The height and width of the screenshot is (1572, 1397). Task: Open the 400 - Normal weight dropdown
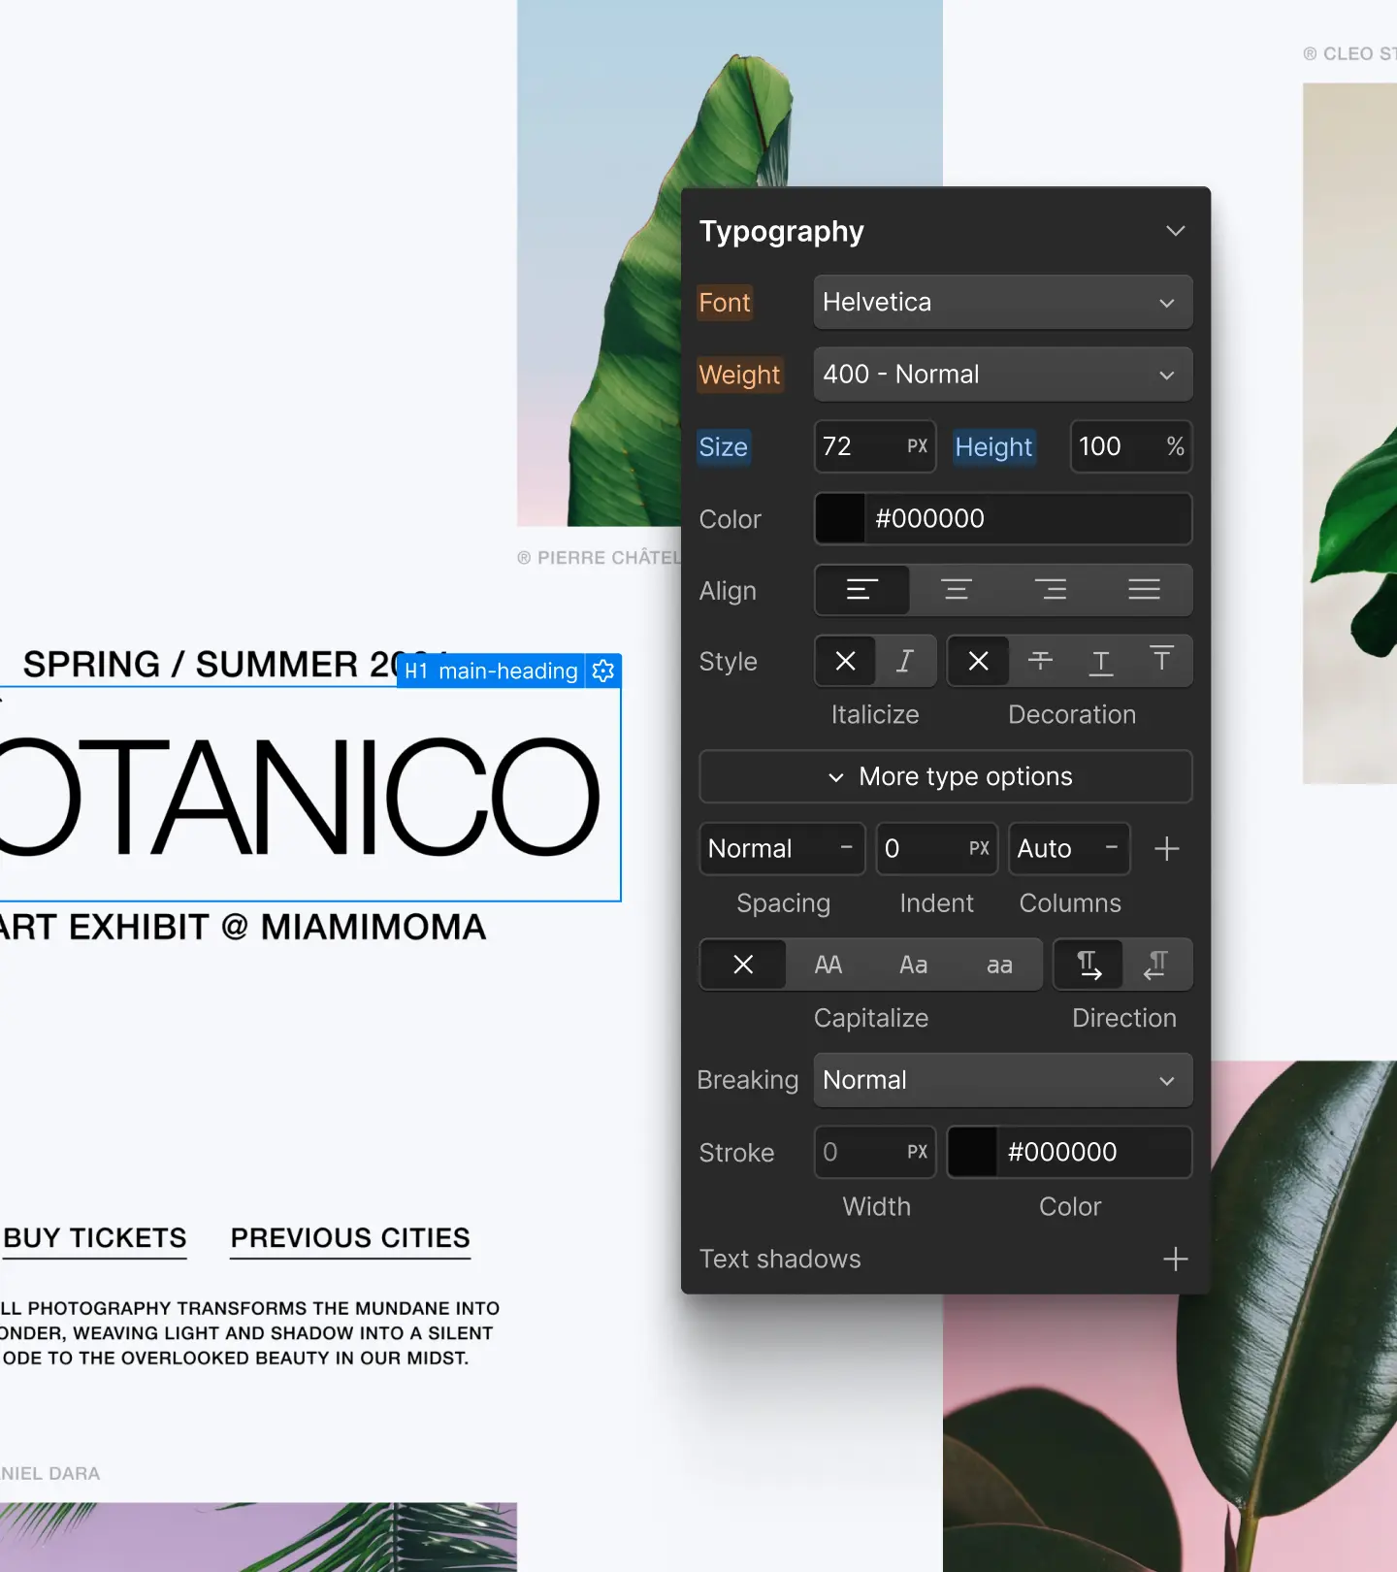1002,375
